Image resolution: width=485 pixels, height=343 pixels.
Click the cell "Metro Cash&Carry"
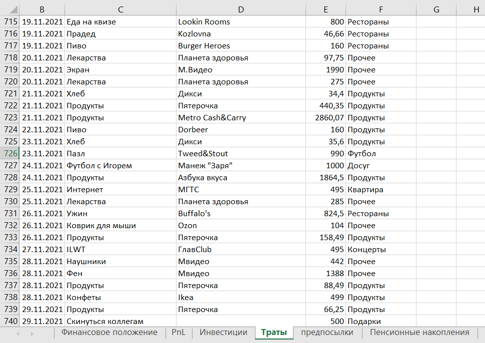241,118
